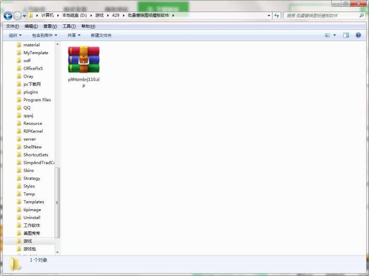The height and width of the screenshot is (276, 369).
Task: Select the plthtzmbrj110.zip archive file
Action: point(84,67)
